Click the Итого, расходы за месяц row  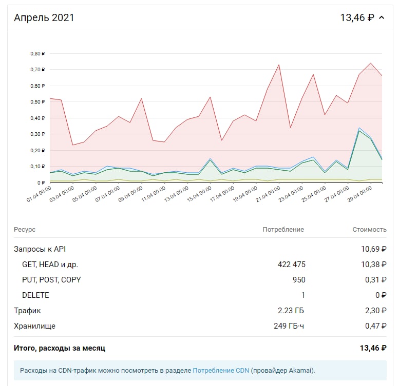click(60, 348)
